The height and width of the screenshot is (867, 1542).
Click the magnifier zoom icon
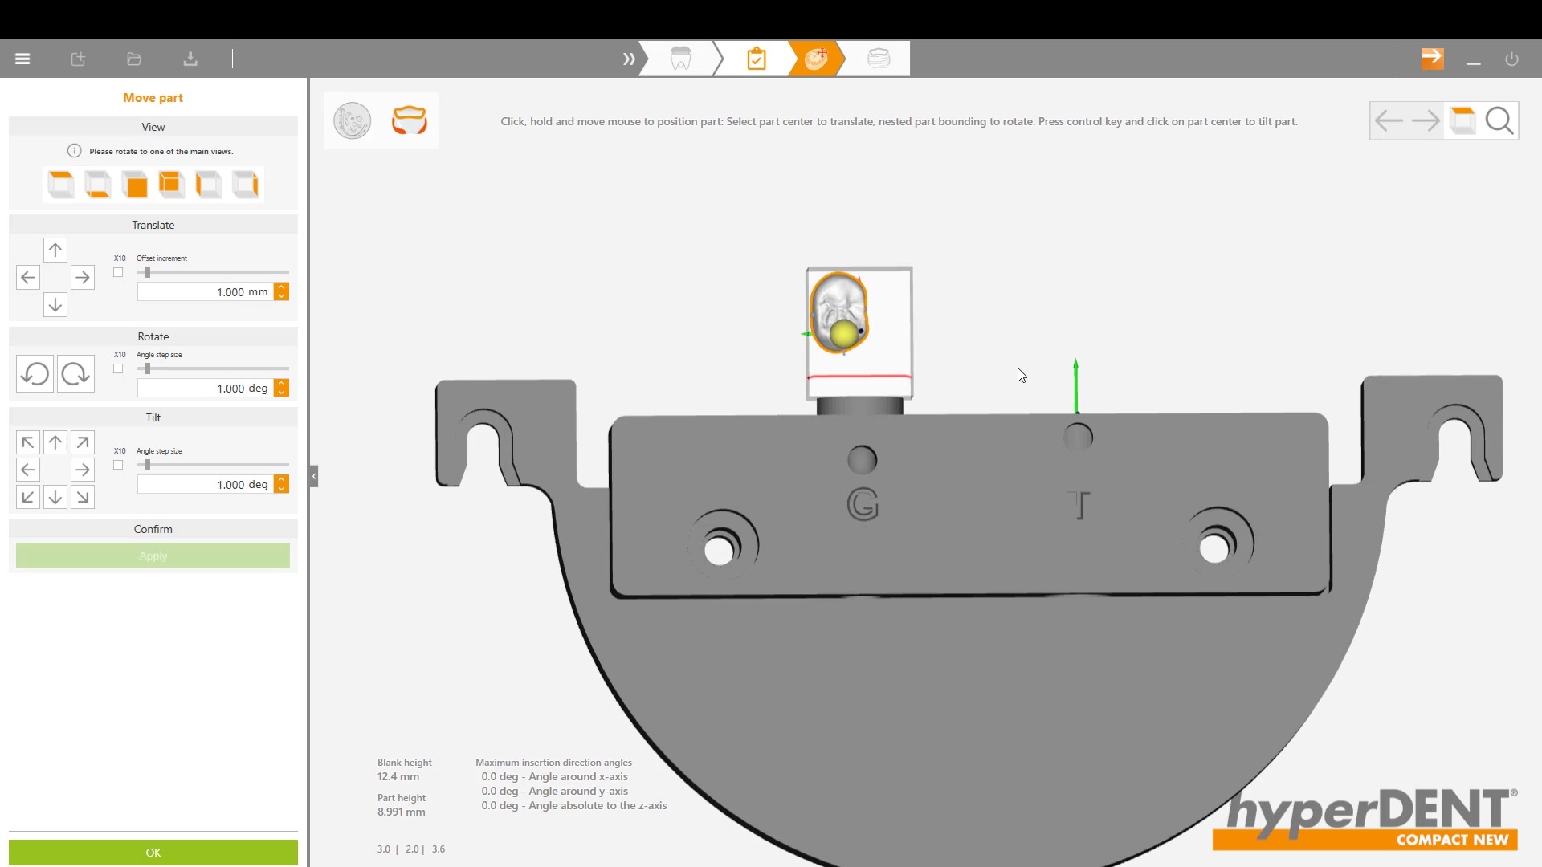point(1499,121)
